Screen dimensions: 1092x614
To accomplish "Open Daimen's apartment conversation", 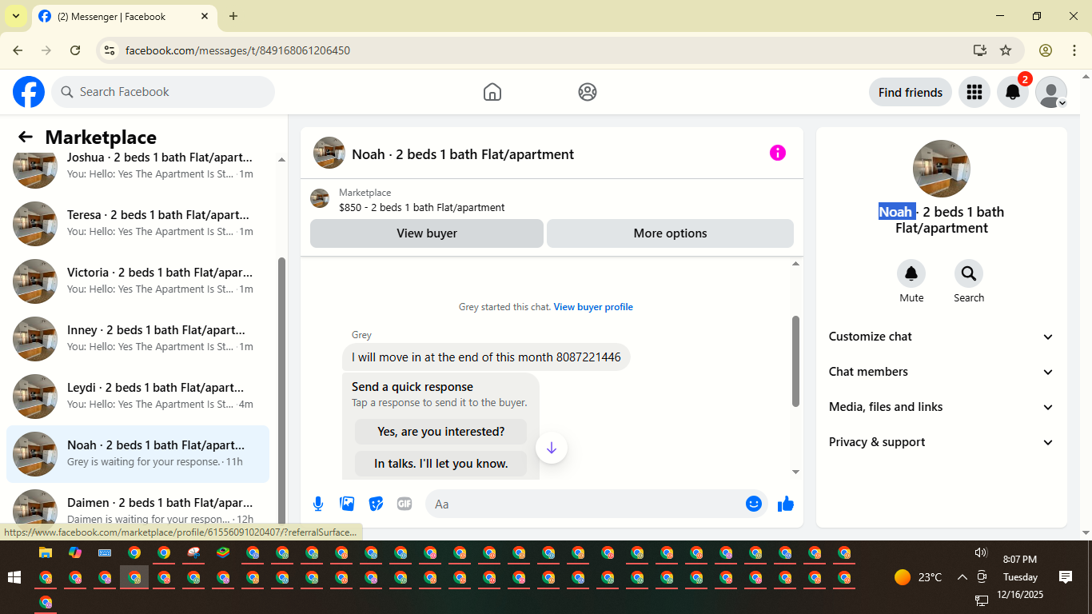I will (137, 508).
